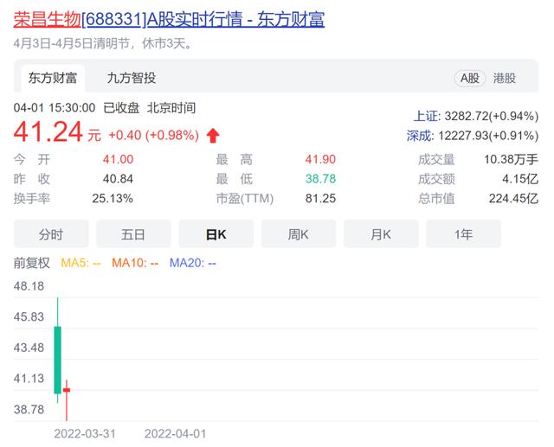The height and width of the screenshot is (447, 554).
Task: Click the red up-arrow price icon
Action: coord(213,136)
